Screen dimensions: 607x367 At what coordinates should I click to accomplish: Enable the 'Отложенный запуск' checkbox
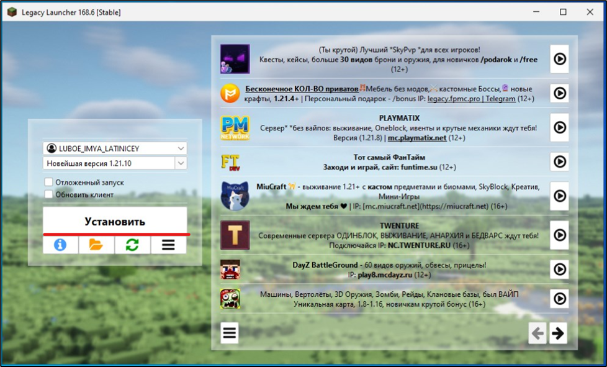click(48, 183)
